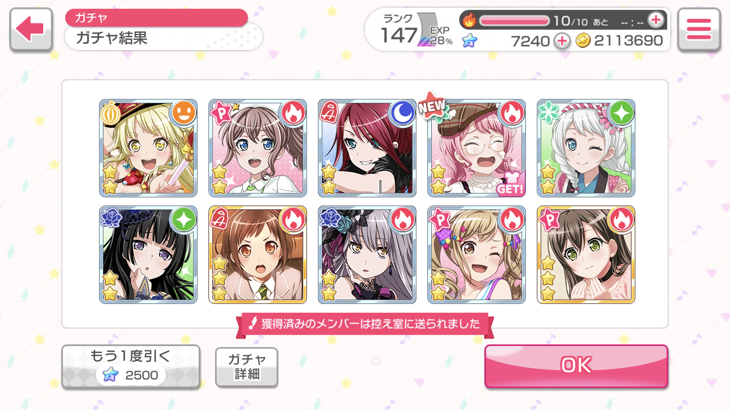Confirm results with the OK button
Viewport: 730px width, 410px height.
[576, 366]
